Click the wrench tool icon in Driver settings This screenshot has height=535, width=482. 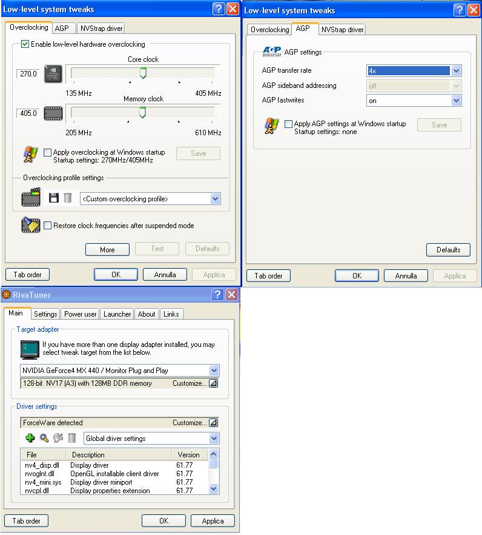(x=58, y=438)
